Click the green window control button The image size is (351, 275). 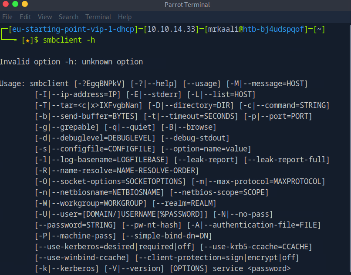tap(15, 4)
